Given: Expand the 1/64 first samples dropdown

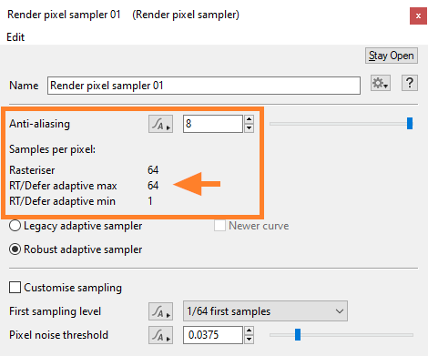Looking at the screenshot, I should pyautogui.click(x=265, y=311).
